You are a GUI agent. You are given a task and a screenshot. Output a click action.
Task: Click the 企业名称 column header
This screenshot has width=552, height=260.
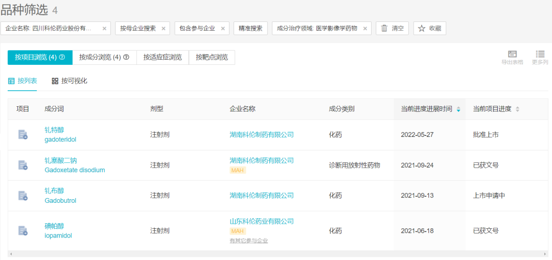pyautogui.click(x=242, y=109)
